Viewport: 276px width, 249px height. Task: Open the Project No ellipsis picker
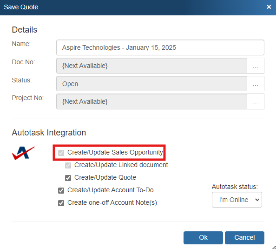pos(256,101)
